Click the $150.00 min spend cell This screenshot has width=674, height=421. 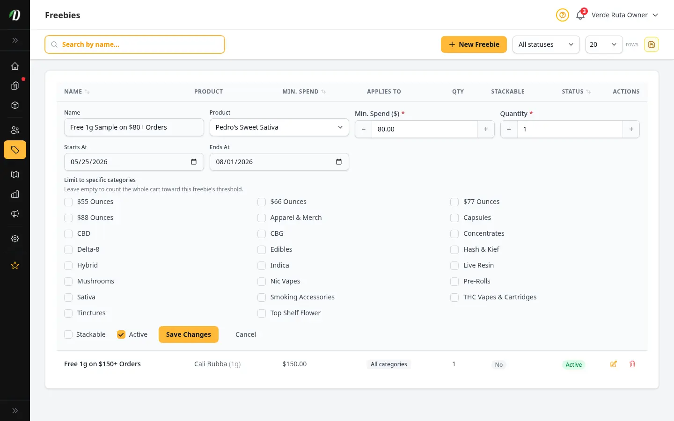click(x=294, y=364)
